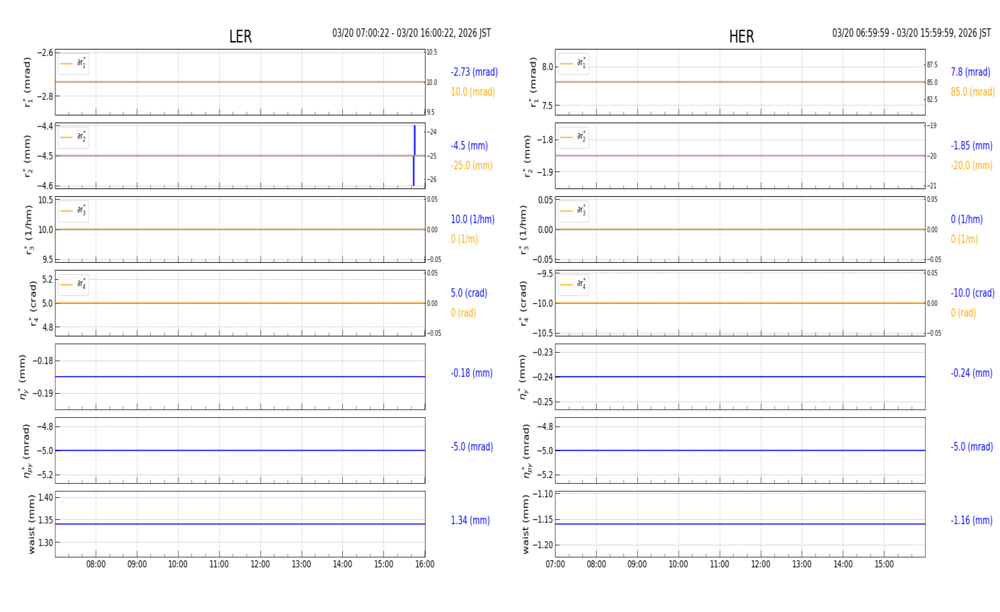The height and width of the screenshot is (612, 1000).
Task: Click the 08:00 time tick under LER
Action: pos(96,565)
